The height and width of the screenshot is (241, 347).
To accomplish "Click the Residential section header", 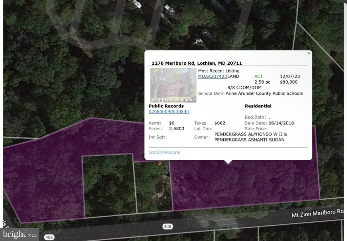I will click(x=258, y=106).
